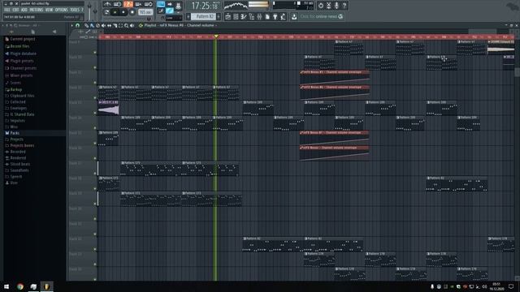This screenshot has height=292, width=520.
Task: Go to the next pattern arrow
Action: [219, 16]
